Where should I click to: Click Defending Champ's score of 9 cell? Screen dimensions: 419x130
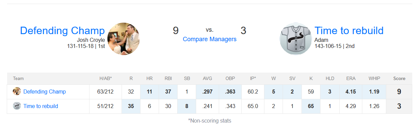[x=399, y=92]
